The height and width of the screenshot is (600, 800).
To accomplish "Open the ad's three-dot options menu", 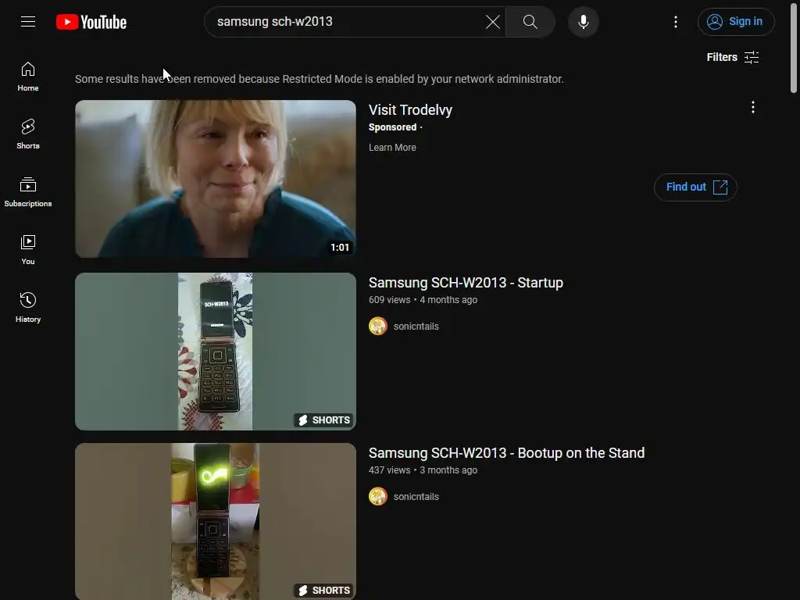I will tap(752, 107).
